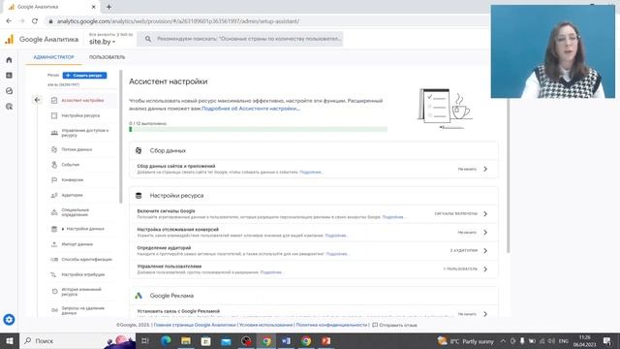Click the Запросы на удаление данных icon
The width and height of the screenshot is (620, 349).
pyautogui.click(x=54, y=310)
